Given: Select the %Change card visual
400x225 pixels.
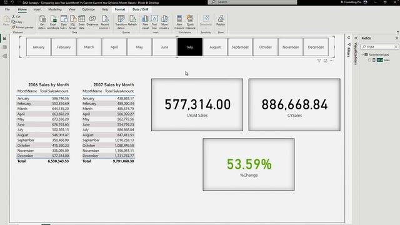Looking at the screenshot, I should [249, 164].
